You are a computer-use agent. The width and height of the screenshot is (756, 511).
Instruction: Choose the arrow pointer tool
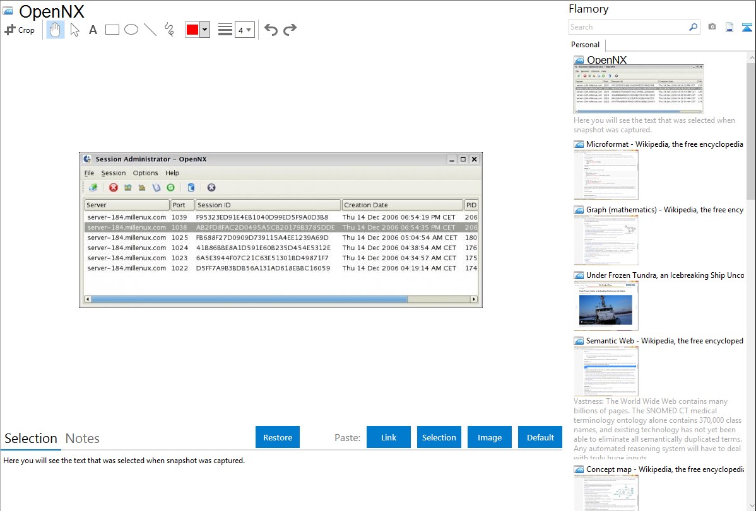[74, 30]
